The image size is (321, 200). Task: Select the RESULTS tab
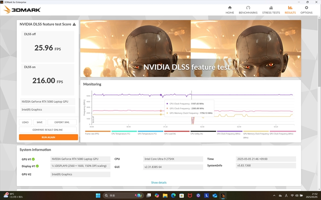[290, 10]
